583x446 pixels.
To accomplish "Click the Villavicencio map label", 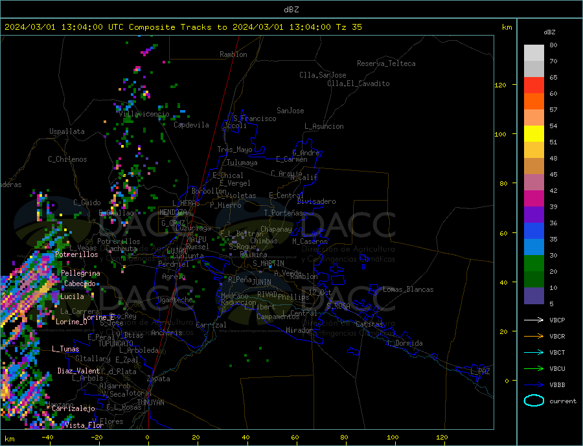I will (x=144, y=114).
